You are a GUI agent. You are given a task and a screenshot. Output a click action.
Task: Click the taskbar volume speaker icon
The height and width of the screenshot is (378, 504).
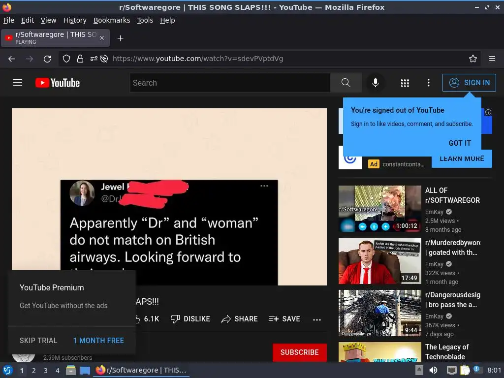[x=433, y=370]
